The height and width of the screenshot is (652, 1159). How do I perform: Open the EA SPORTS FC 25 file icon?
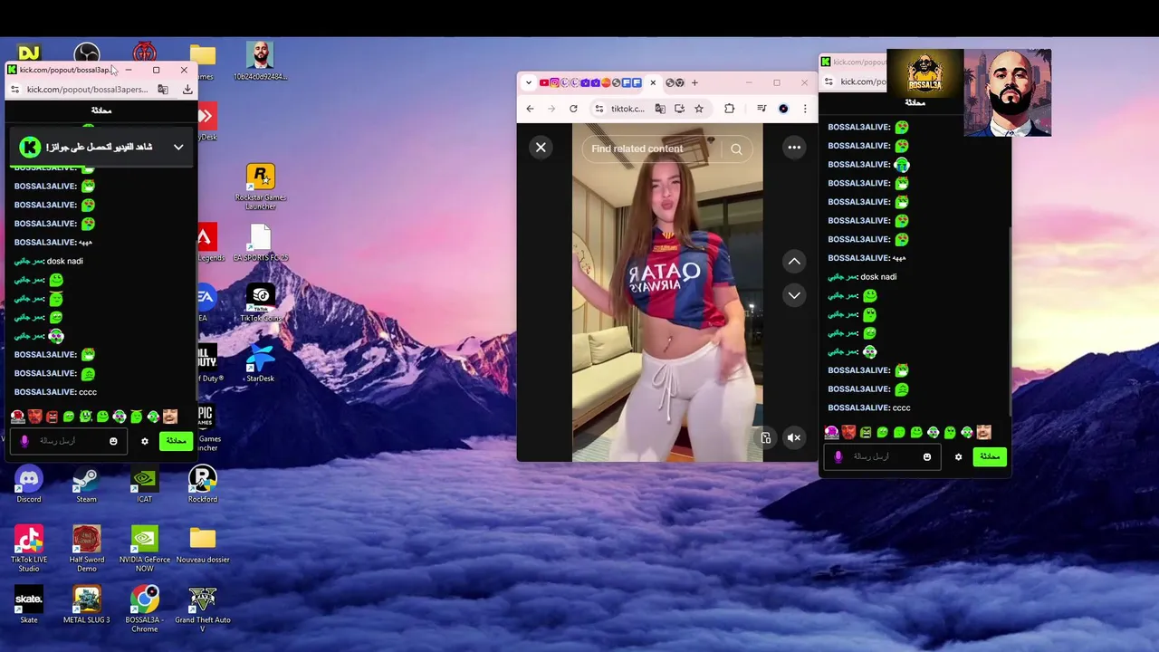(x=261, y=244)
